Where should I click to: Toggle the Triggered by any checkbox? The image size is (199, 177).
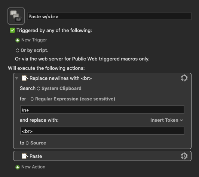click(12, 30)
